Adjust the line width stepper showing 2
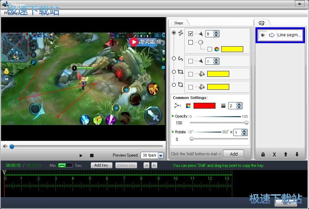Viewport: 309px width, 209px height. coord(239,106)
